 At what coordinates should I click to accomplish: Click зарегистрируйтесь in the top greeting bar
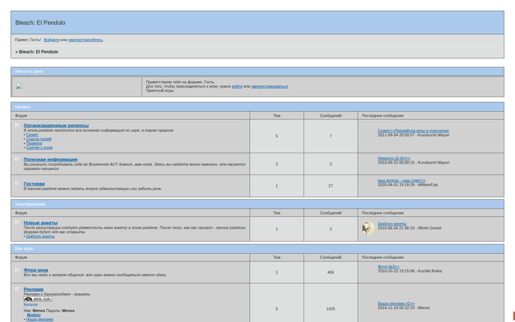pos(86,40)
